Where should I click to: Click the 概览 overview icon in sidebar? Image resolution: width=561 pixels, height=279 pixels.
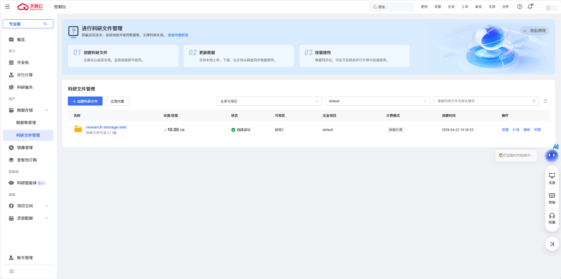click(11, 40)
